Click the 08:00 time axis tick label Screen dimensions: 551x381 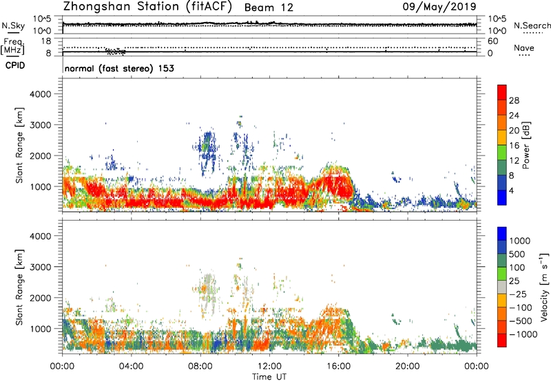point(200,367)
